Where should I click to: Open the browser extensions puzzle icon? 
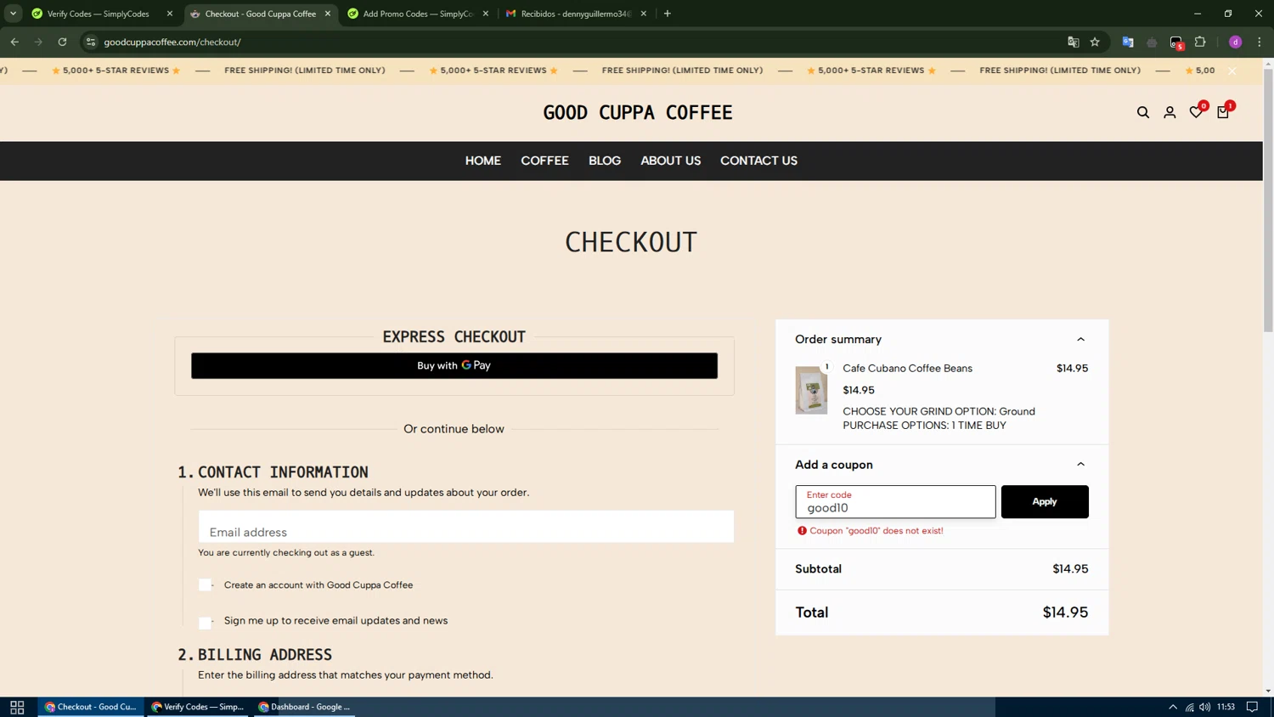[x=1200, y=42]
